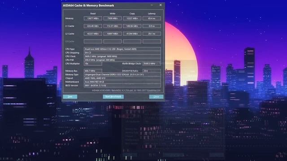Image resolution: width=287 pixels, height=161 pixels.
Task: Select the CPU FSB value field
Action: click(x=122, y=60)
